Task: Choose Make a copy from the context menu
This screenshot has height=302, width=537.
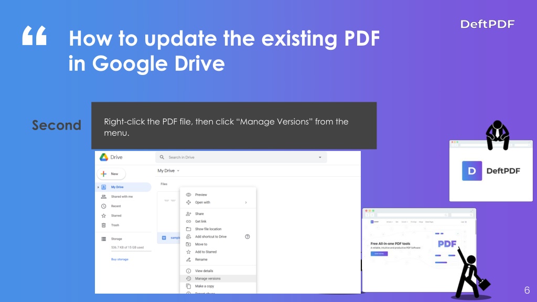Action: coord(218,286)
